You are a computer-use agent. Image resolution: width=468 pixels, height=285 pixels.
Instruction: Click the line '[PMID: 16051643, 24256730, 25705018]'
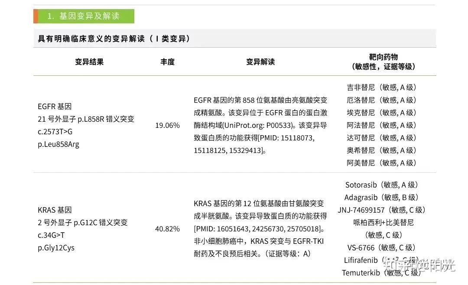[259, 229]
